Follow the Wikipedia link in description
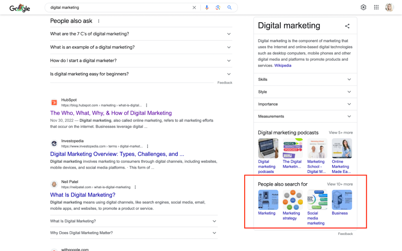Screen dimensions: 402x251 tap(283, 65)
